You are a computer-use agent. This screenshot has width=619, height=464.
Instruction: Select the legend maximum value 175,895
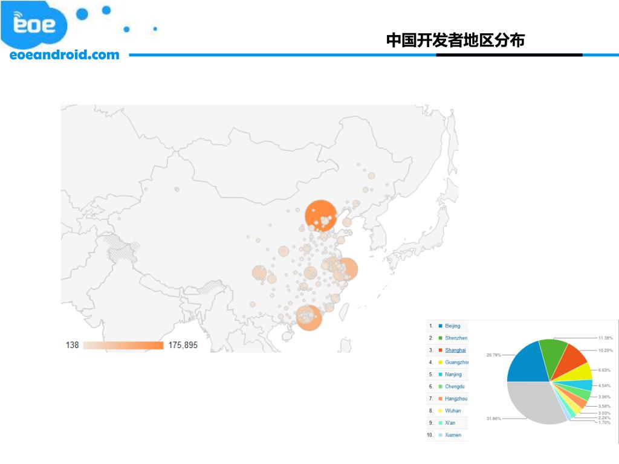tap(183, 345)
